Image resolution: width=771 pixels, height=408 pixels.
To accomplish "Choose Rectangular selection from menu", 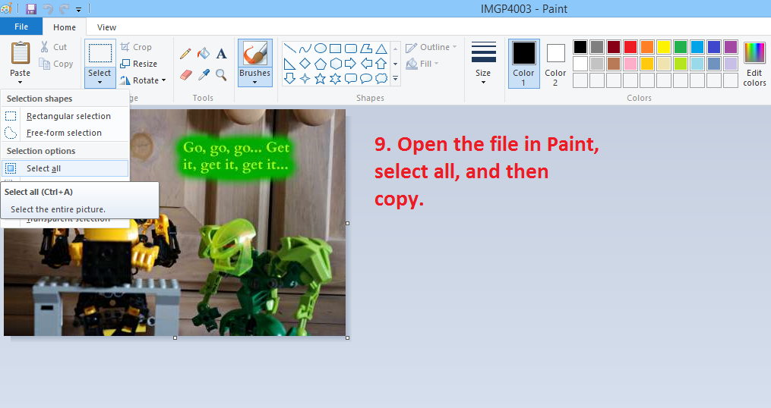I will pyautogui.click(x=65, y=116).
